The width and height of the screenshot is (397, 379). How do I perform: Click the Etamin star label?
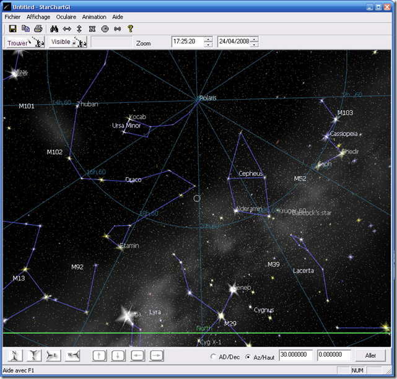pos(129,246)
